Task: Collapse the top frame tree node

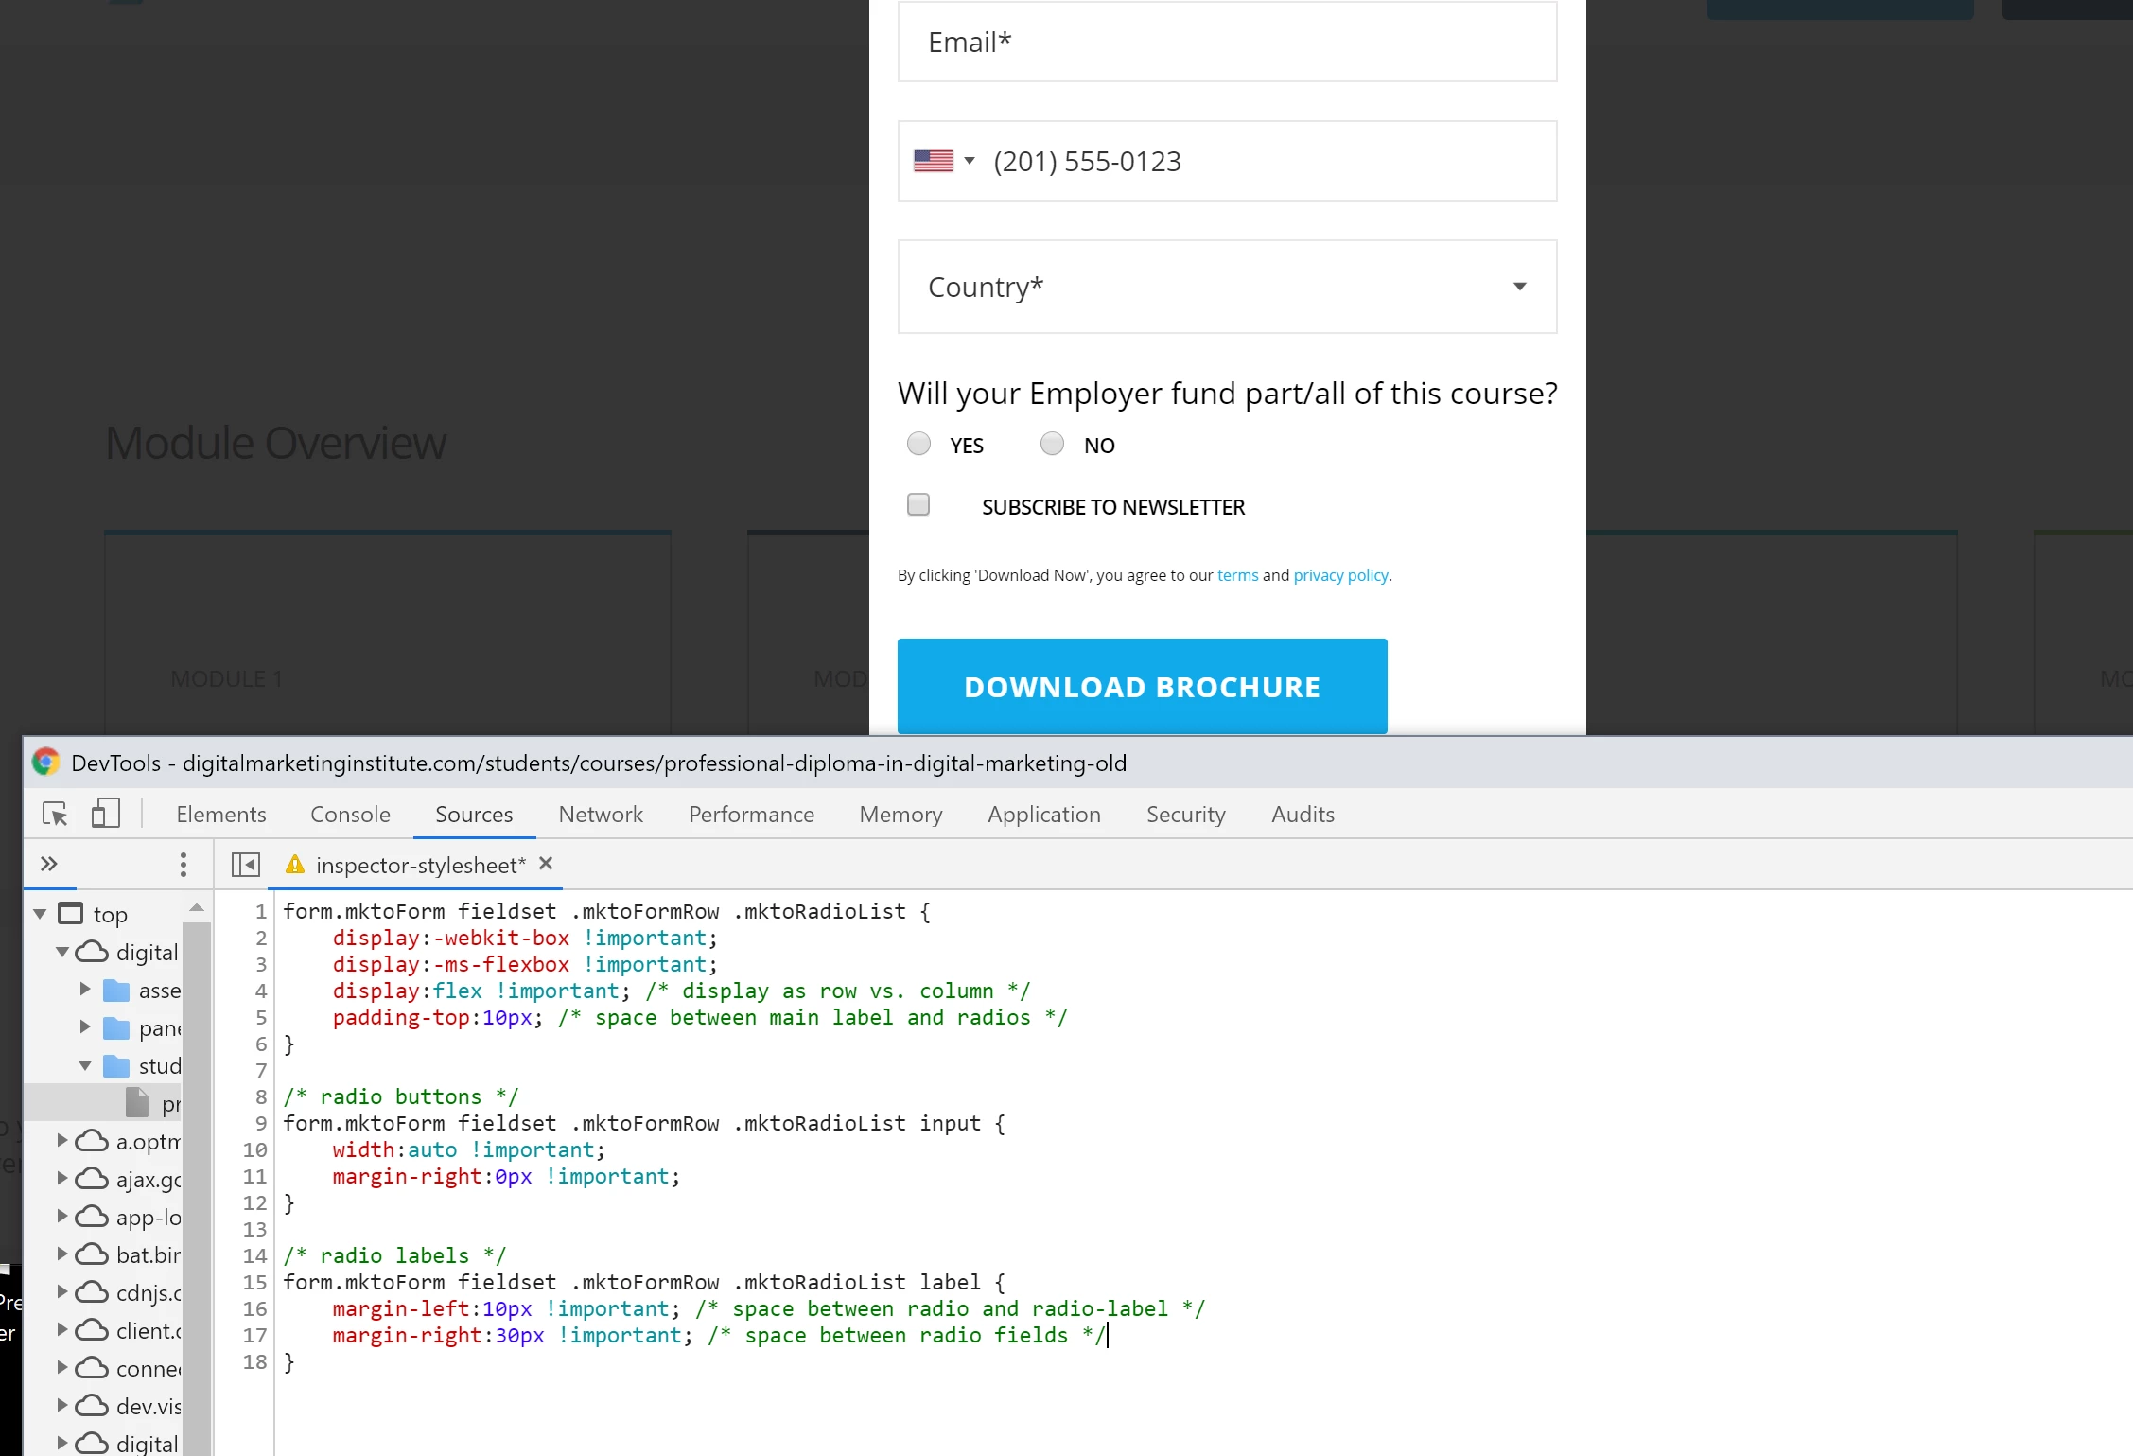Action: click(x=40, y=914)
